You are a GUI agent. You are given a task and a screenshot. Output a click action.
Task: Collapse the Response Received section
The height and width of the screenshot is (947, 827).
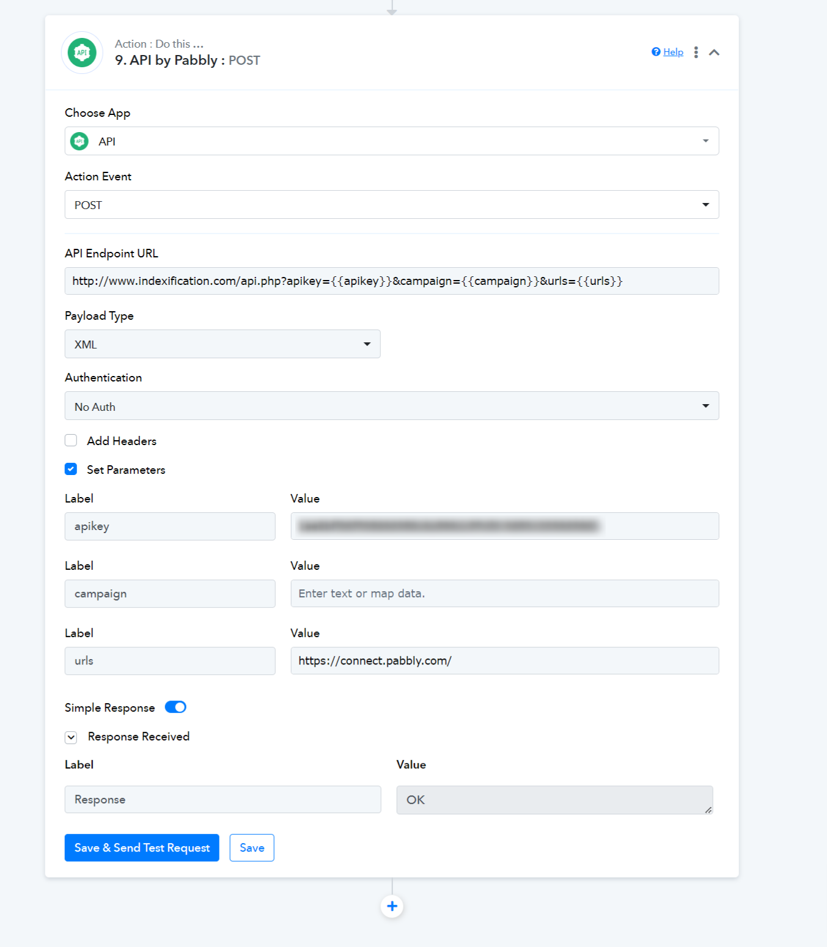[71, 737]
